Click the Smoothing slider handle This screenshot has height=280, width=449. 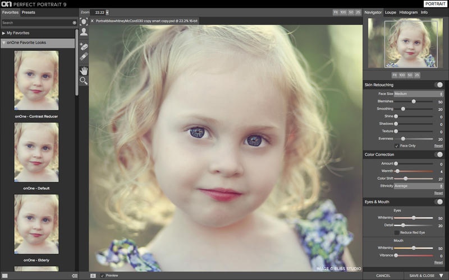click(403, 109)
